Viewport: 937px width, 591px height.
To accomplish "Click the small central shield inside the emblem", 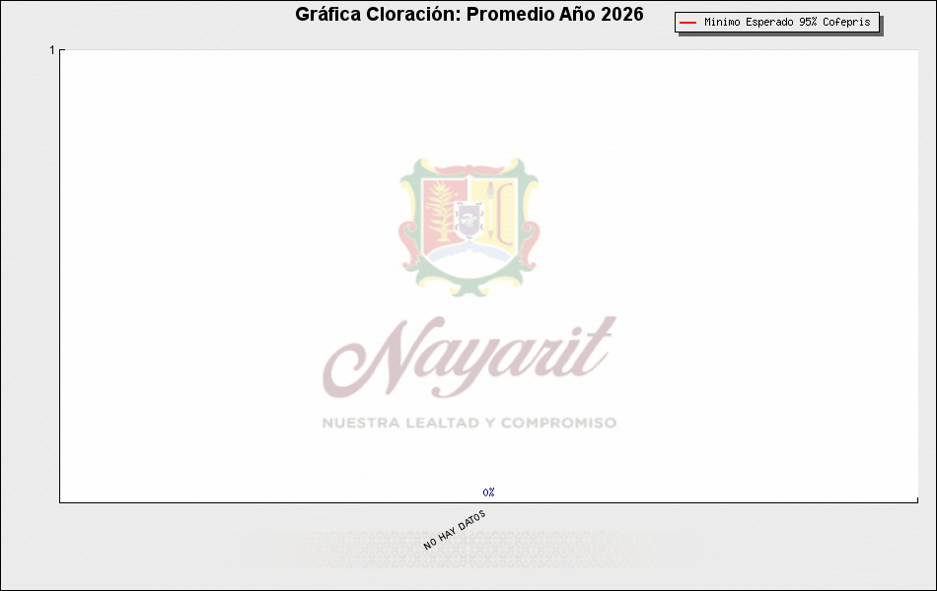I will [468, 219].
